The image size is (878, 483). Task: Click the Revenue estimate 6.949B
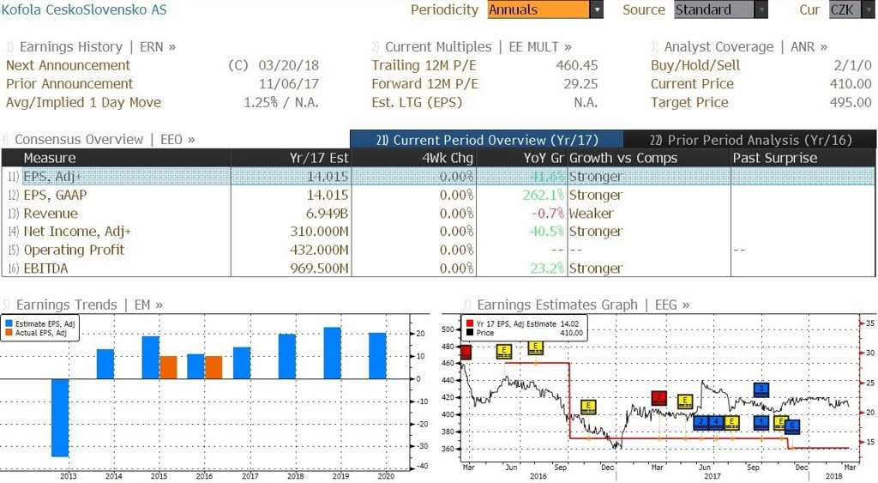327,214
